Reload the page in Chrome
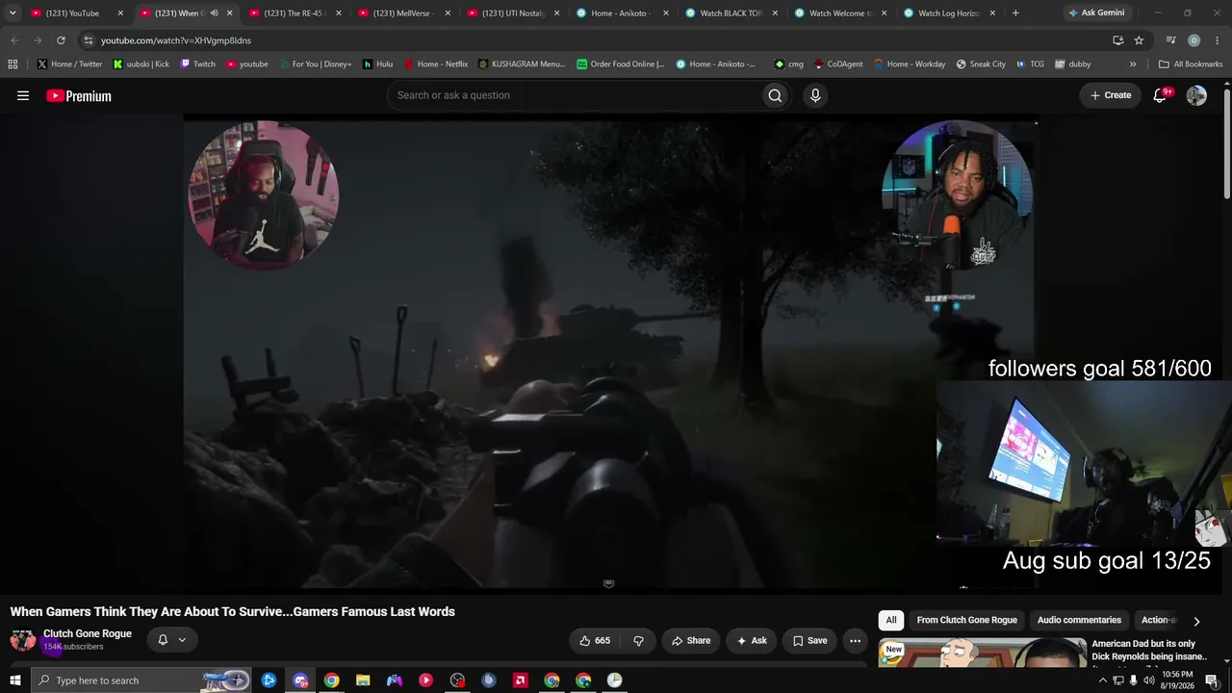This screenshot has height=693, width=1232. pos(61,40)
